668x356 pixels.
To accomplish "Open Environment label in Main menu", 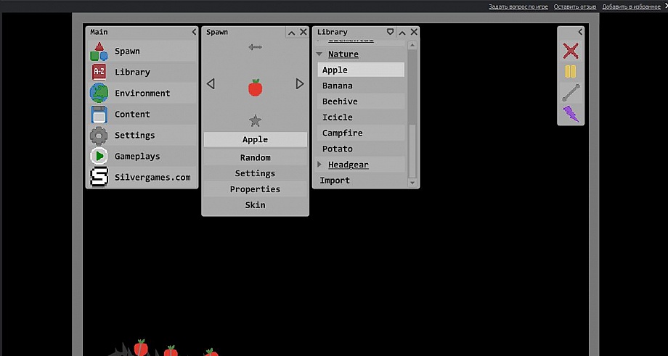I will pyautogui.click(x=142, y=93).
